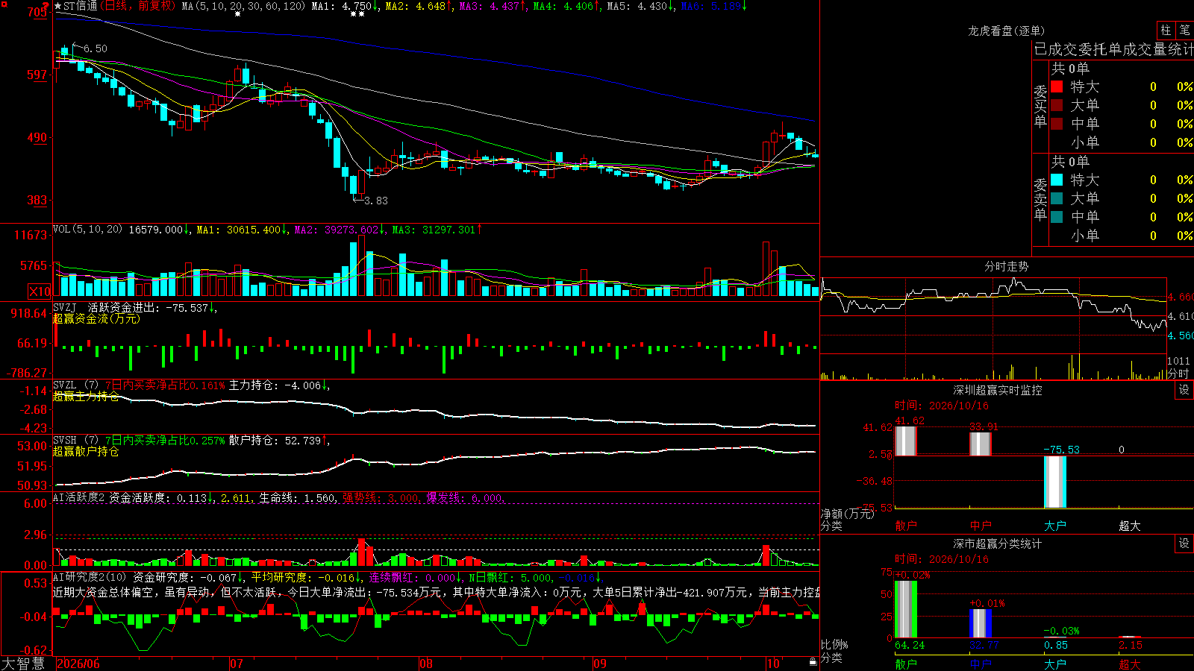Click the SVZJ indicator name

pyautogui.click(x=65, y=307)
